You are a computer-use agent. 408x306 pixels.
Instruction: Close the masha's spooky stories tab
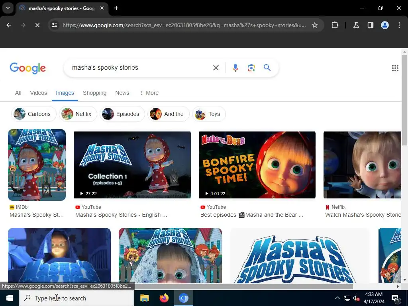102,8
